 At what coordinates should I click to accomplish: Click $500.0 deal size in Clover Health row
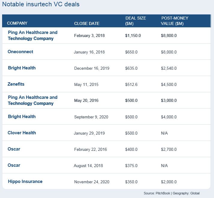click(x=131, y=133)
